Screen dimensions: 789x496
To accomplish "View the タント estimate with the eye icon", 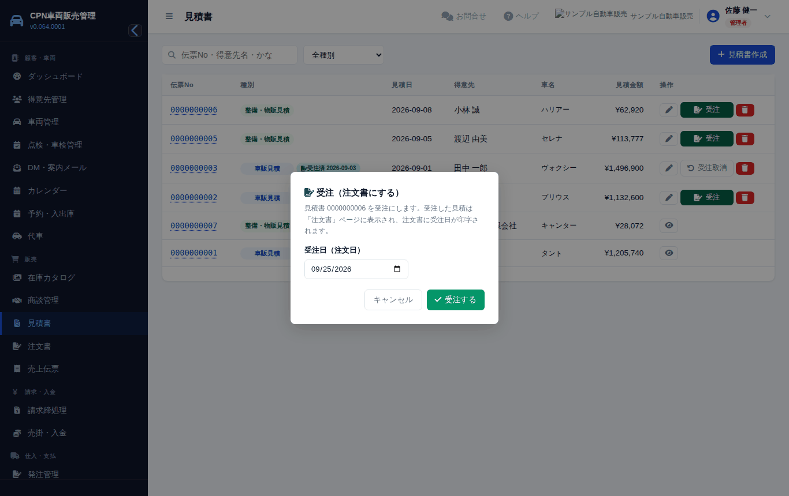I will pyautogui.click(x=669, y=253).
